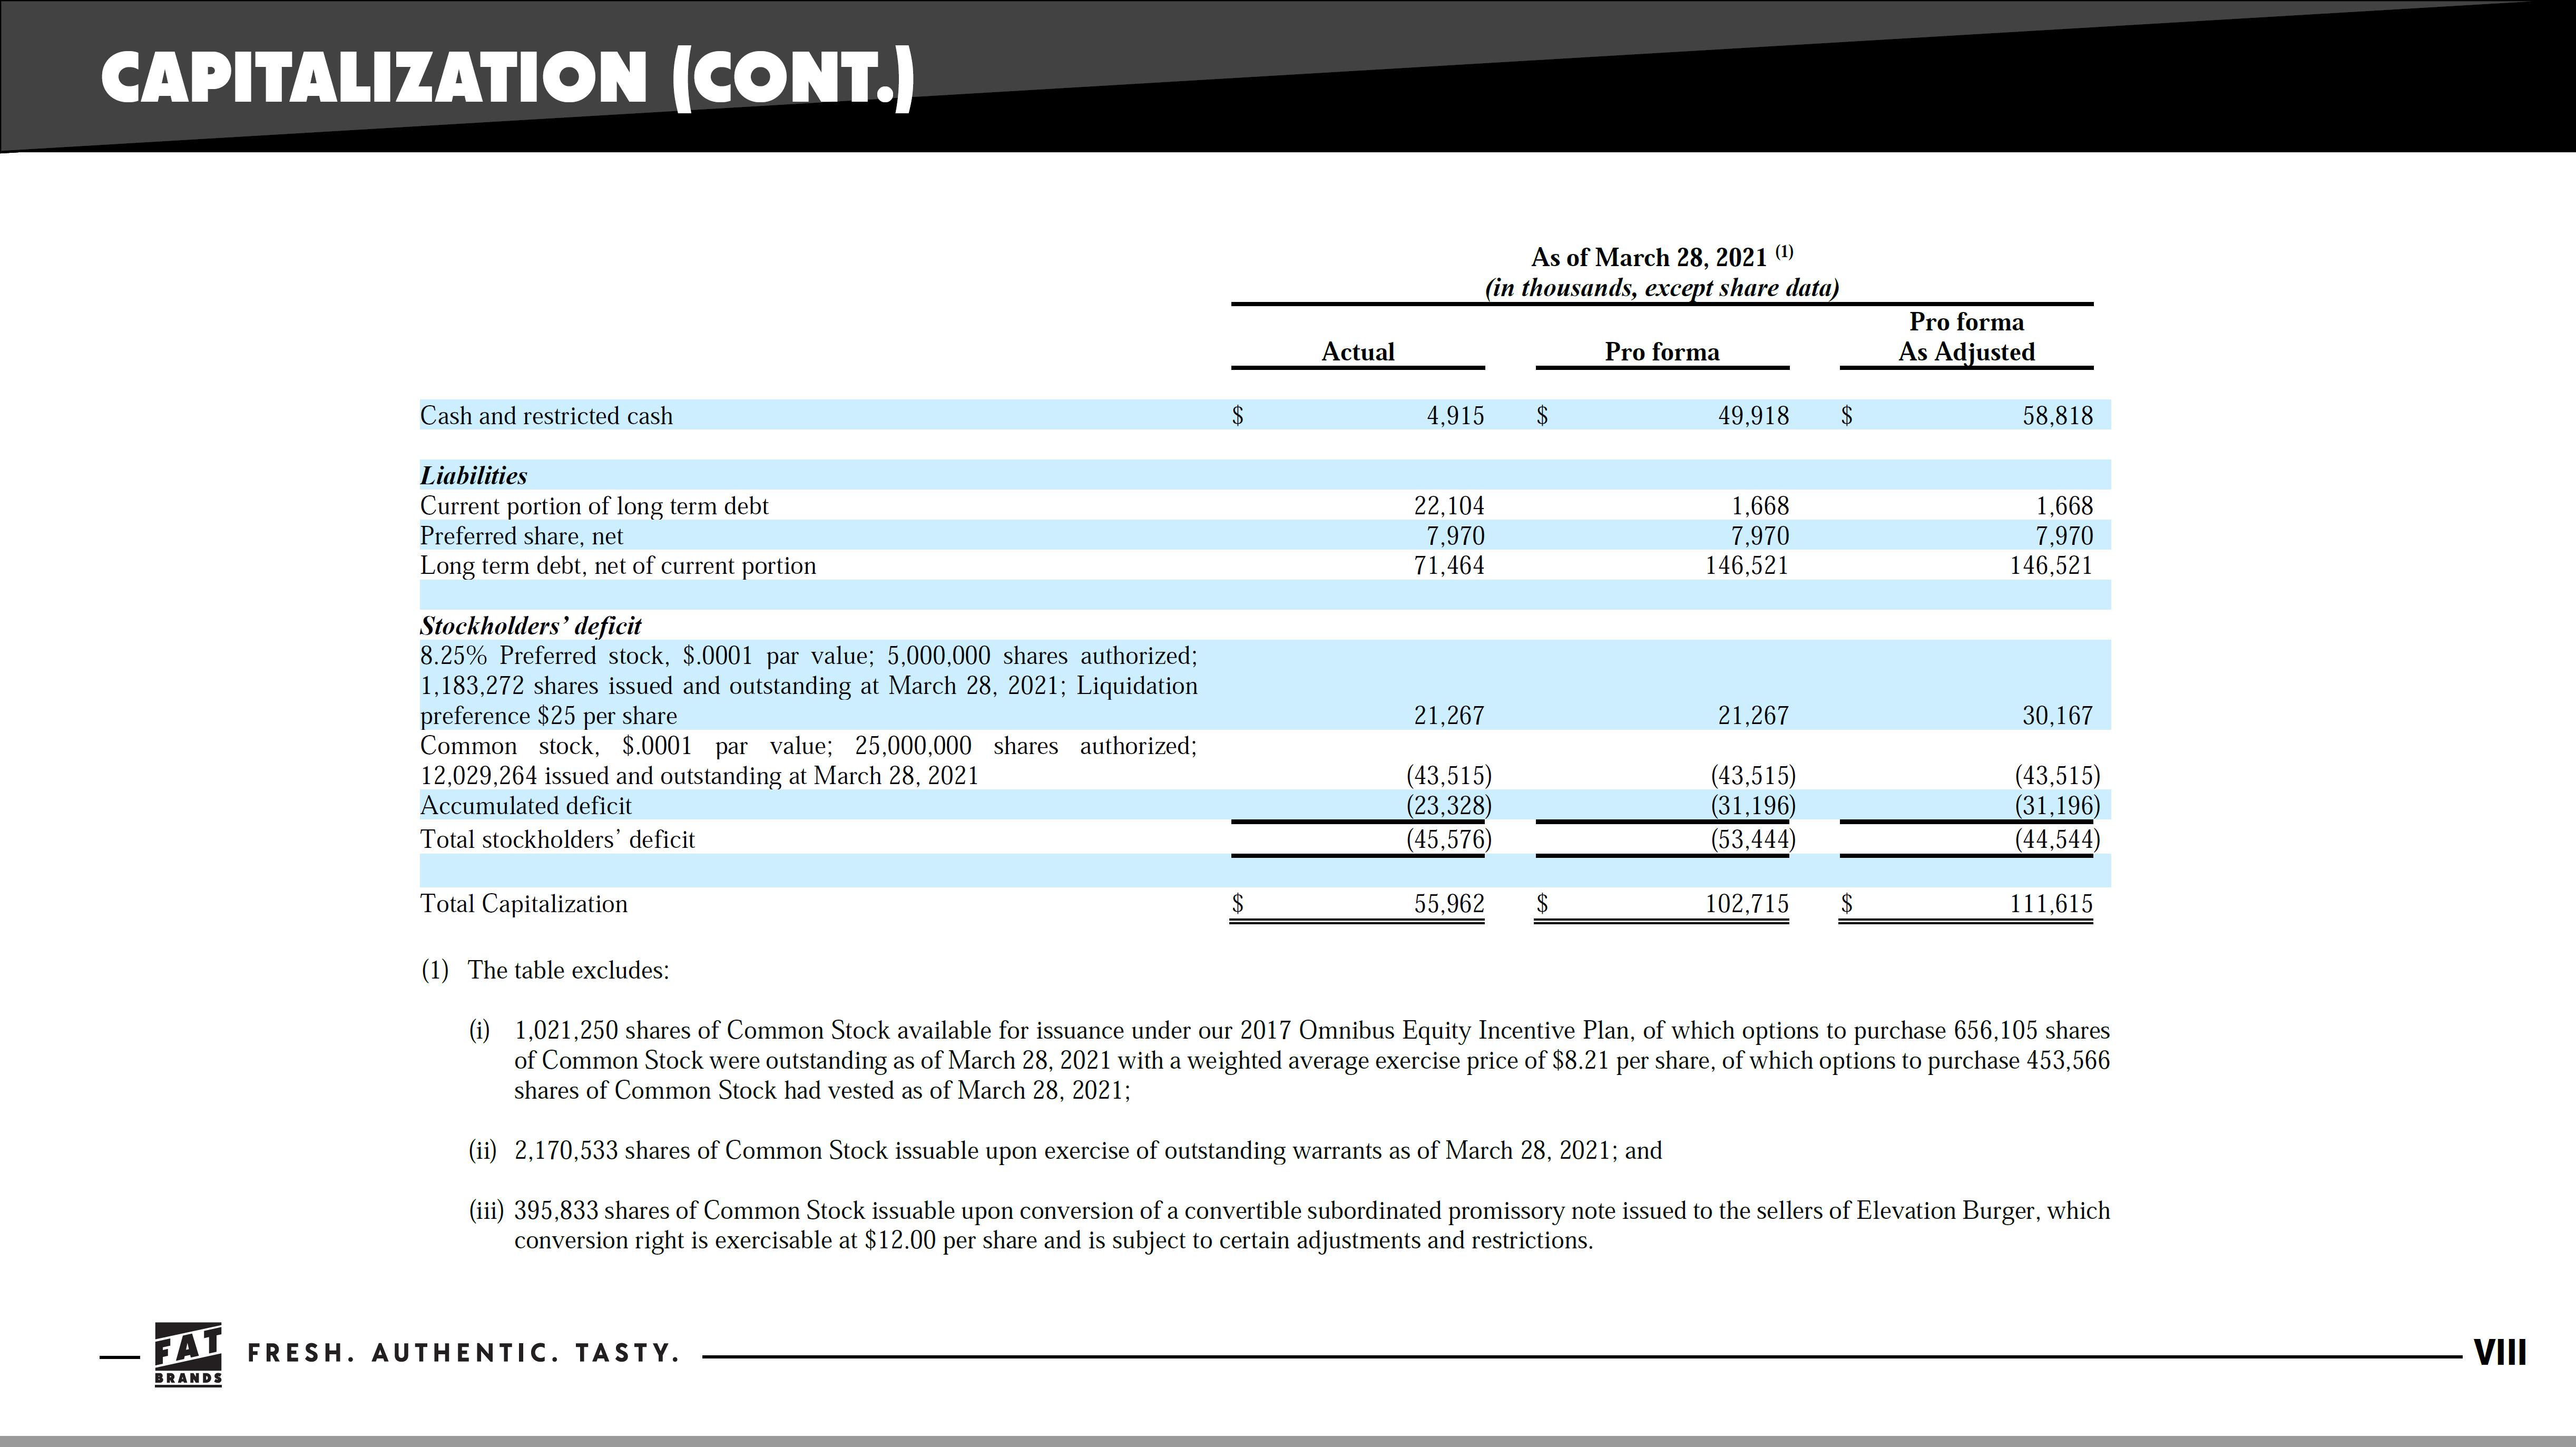This screenshot has height=1447, width=2576.
Task: Click '(in thousands, except share data)' subtitle
Action: (1662, 288)
